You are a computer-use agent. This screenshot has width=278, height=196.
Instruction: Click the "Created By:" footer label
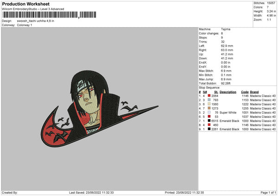point(10,193)
